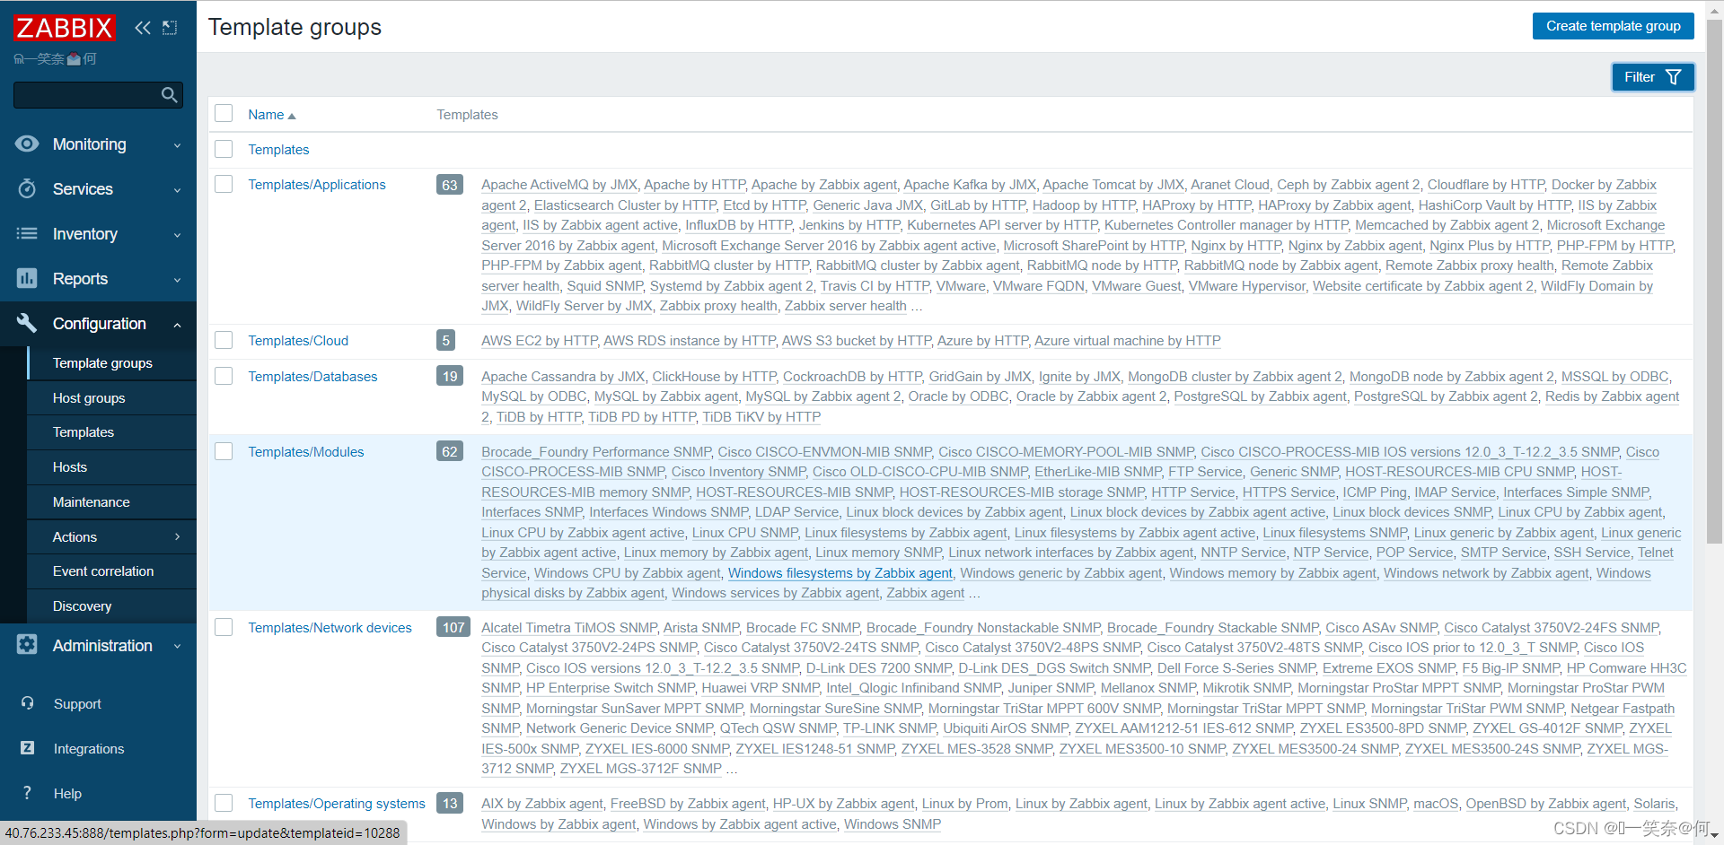This screenshot has width=1724, height=845.
Task: Open AIX by Zabbix agent template
Action: 542,803
